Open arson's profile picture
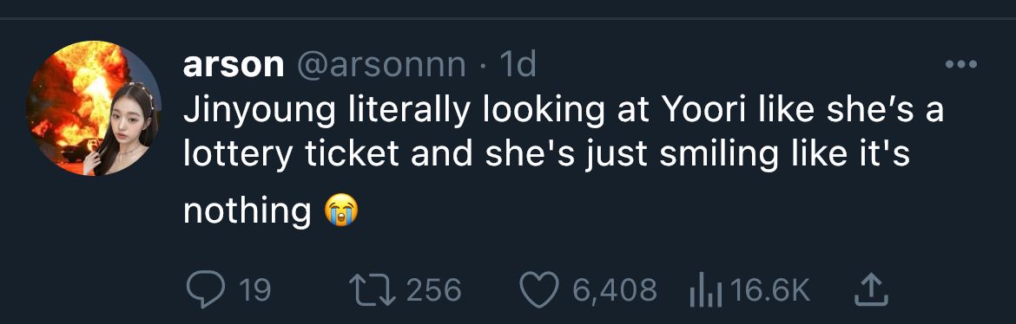 pos(93,108)
